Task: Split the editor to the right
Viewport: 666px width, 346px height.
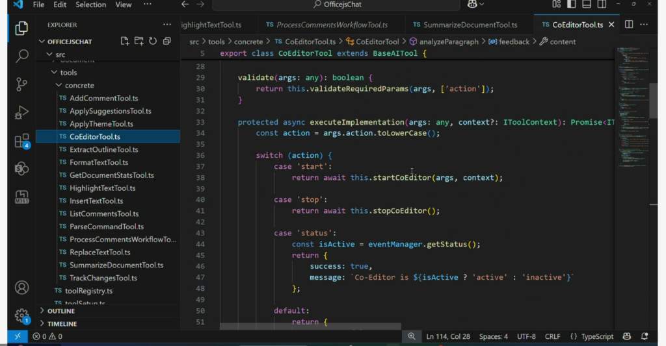Action: click(x=629, y=25)
